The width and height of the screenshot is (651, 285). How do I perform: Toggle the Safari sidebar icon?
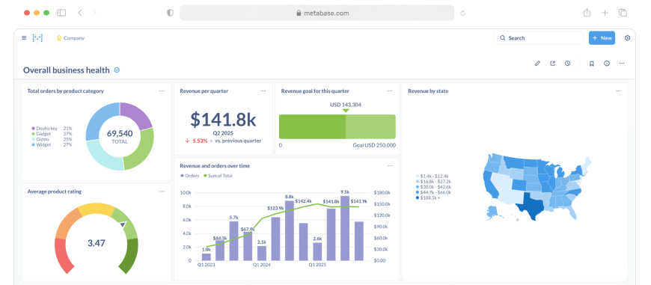coord(61,13)
